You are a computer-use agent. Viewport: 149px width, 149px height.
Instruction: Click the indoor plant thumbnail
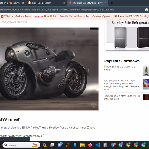(146, 70)
